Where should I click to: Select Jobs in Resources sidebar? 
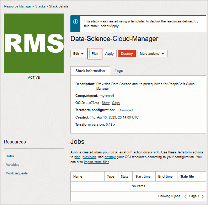pyautogui.click(x=10, y=156)
